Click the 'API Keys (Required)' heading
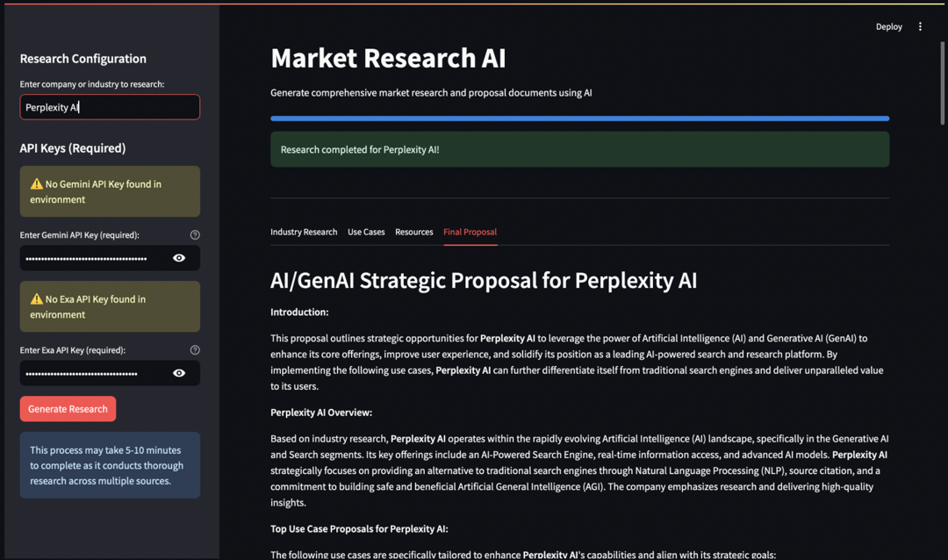This screenshot has width=948, height=560. click(73, 148)
